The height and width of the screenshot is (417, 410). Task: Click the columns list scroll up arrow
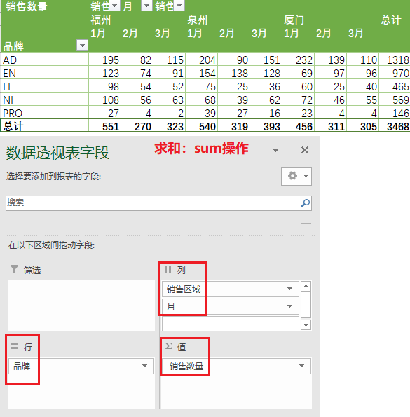[x=306, y=287]
